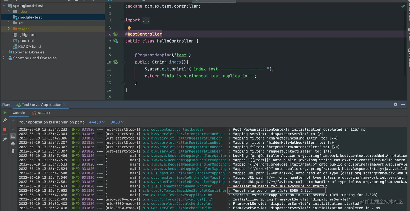This screenshot has width=410, height=211.
Task: Click the "Tomcat started on port(s): 8080" log line
Action: click(273, 191)
